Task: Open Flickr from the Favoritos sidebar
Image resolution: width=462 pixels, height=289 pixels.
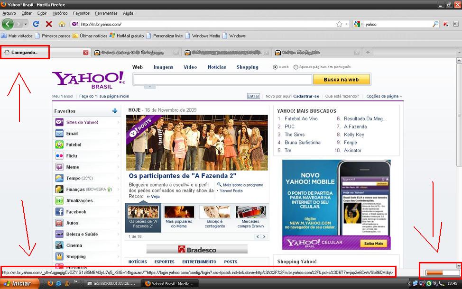Action: pyautogui.click(x=59, y=156)
